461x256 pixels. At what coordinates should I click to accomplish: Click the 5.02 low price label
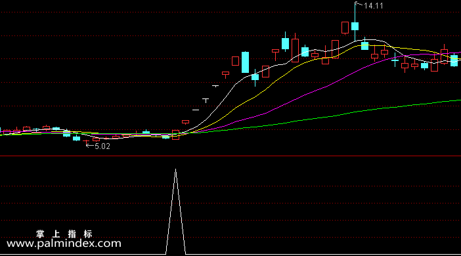pyautogui.click(x=102, y=146)
